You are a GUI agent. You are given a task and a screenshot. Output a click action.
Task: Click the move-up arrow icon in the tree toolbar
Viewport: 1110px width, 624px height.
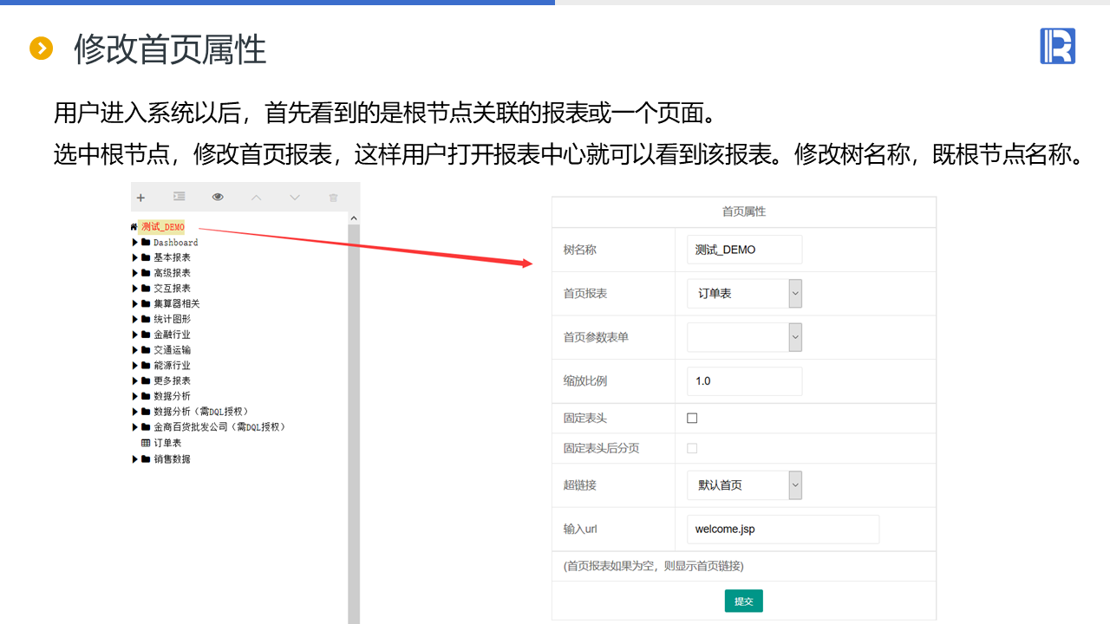coord(256,198)
